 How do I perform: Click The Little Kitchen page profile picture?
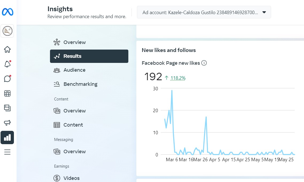point(7,31)
